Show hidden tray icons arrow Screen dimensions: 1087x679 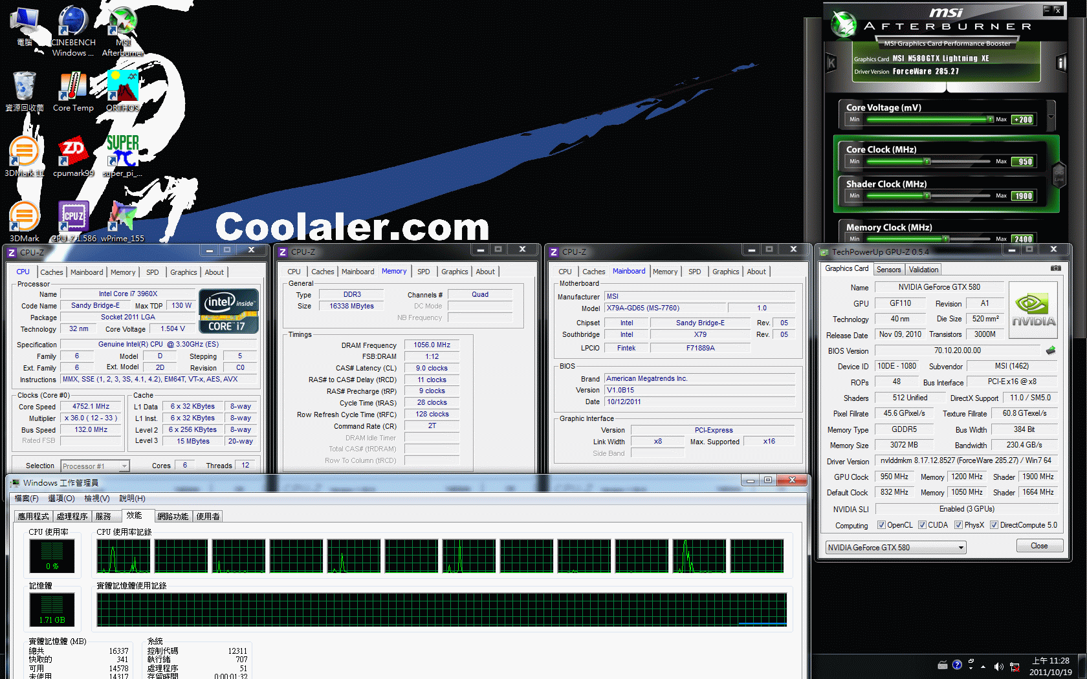click(983, 666)
